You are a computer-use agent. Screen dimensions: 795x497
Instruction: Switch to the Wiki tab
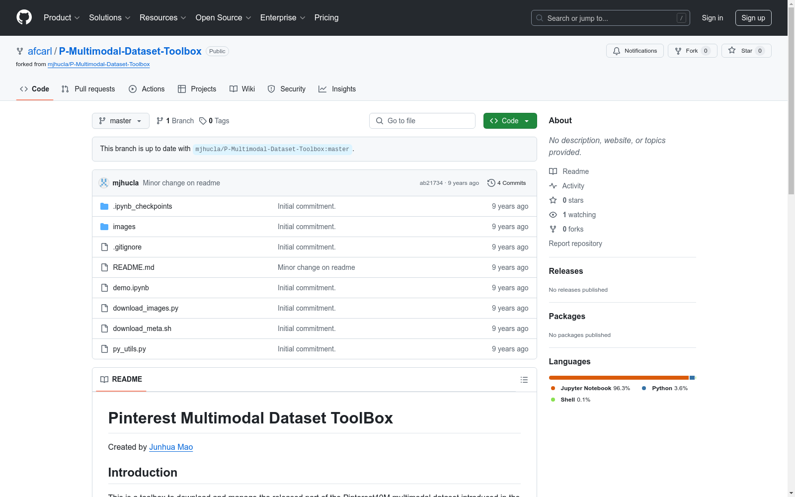242,89
